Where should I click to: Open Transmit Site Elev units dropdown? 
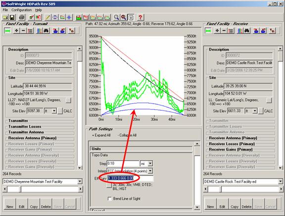pos(54,111)
